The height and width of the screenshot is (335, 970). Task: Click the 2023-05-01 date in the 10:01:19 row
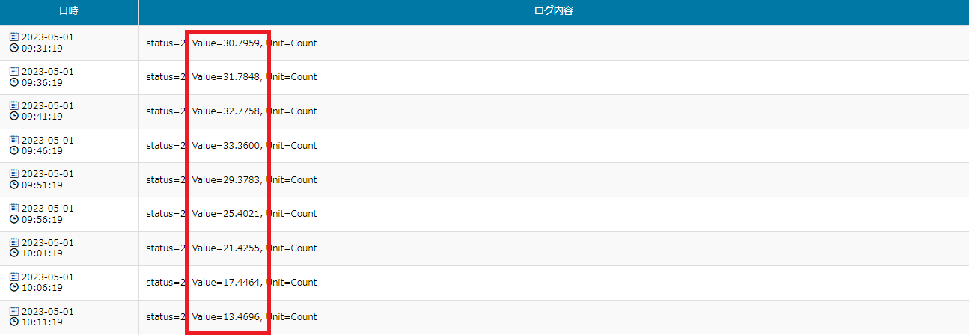pyautogui.click(x=48, y=243)
